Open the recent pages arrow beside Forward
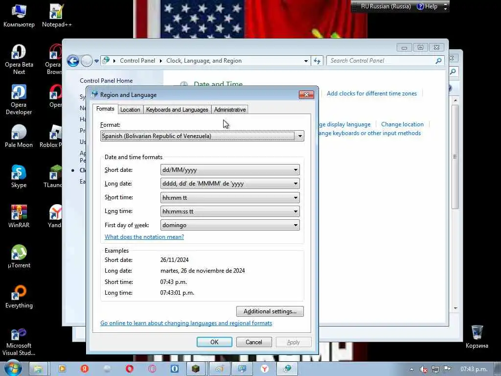501x376 pixels. pyautogui.click(x=96, y=61)
